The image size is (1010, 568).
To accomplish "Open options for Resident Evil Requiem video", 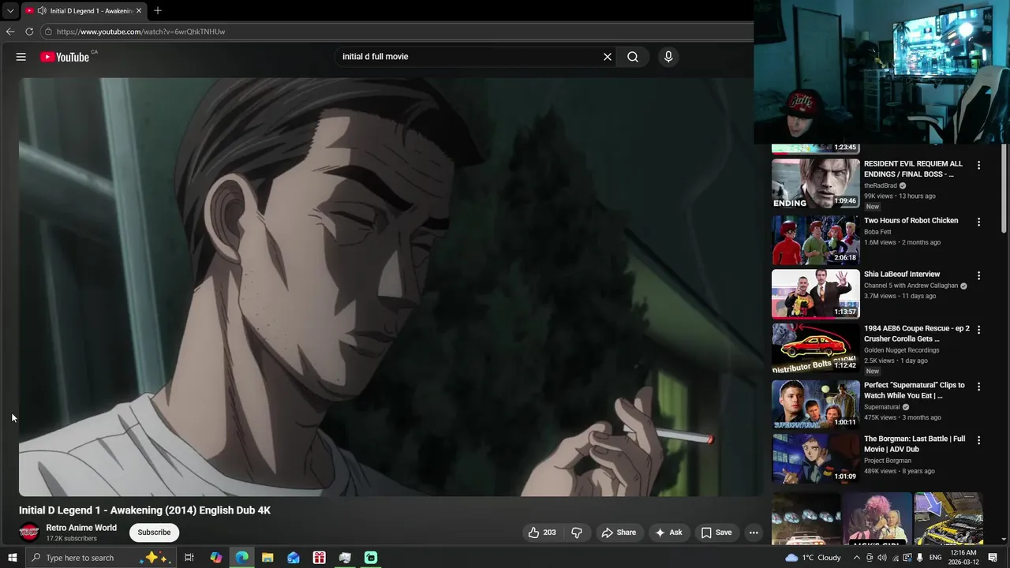I will pos(978,166).
